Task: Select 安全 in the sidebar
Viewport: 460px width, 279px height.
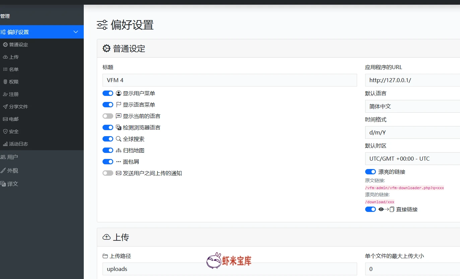Action: coord(42,131)
